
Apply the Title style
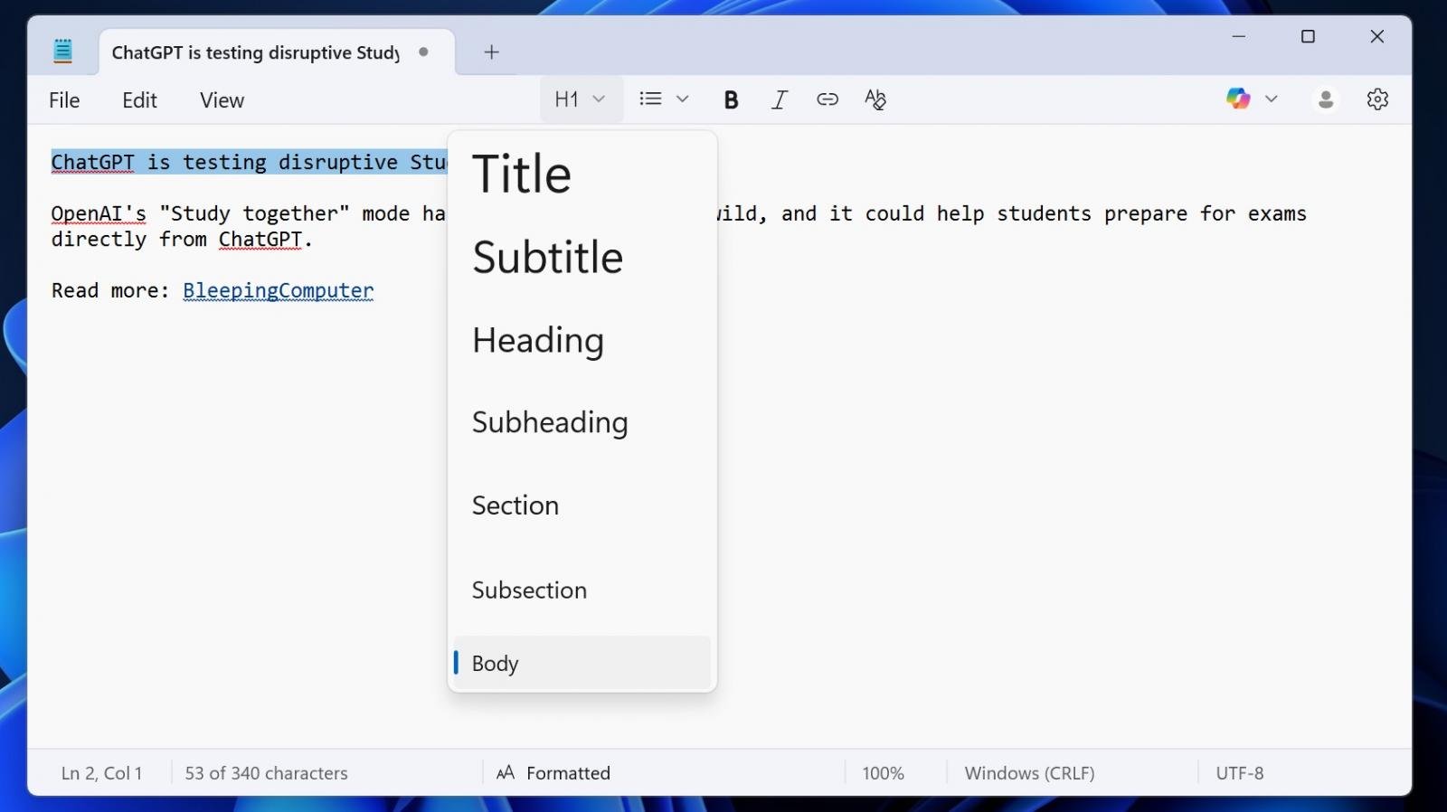tap(522, 174)
